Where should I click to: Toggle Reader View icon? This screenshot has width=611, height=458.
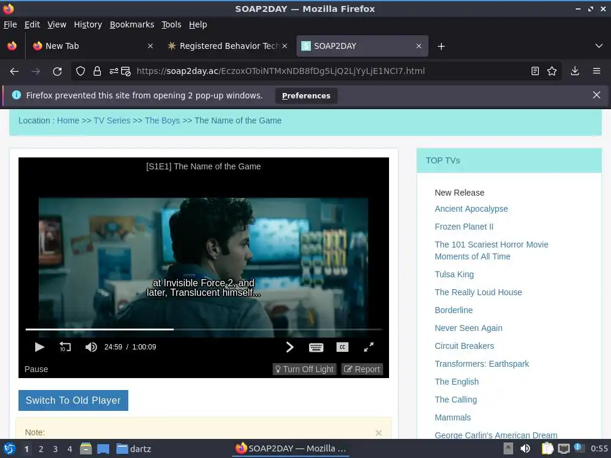[535, 72]
